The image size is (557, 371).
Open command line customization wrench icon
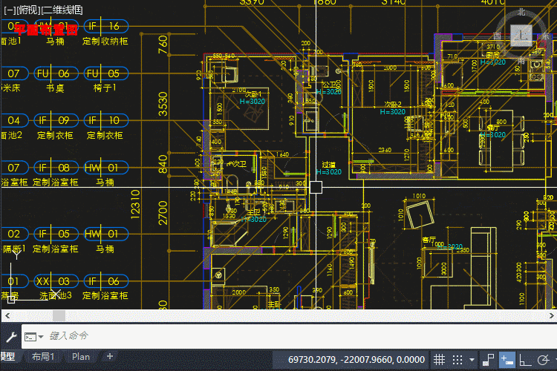pos(11,336)
